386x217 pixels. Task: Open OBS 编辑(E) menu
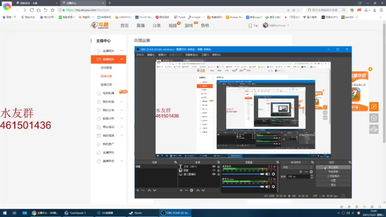point(151,54)
